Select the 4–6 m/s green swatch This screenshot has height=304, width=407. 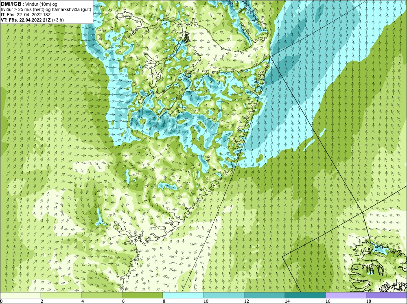tap(102, 295)
